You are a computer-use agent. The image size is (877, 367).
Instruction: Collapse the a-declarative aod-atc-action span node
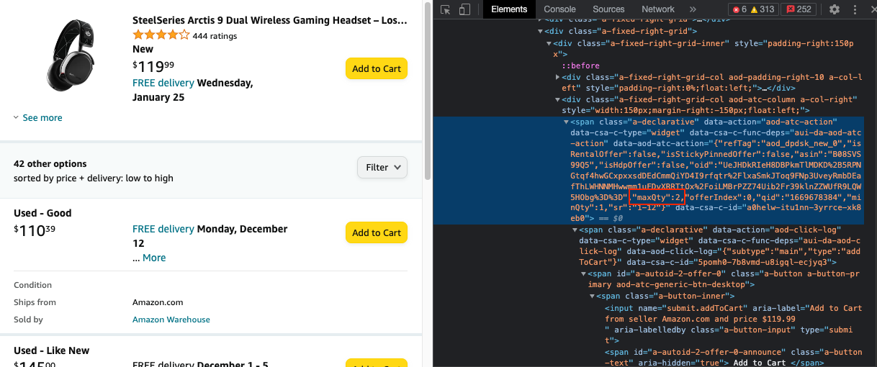coord(566,122)
